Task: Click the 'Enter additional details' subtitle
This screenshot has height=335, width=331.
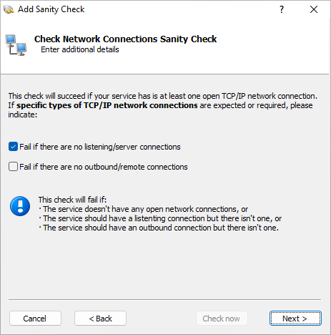Action: [x=80, y=49]
